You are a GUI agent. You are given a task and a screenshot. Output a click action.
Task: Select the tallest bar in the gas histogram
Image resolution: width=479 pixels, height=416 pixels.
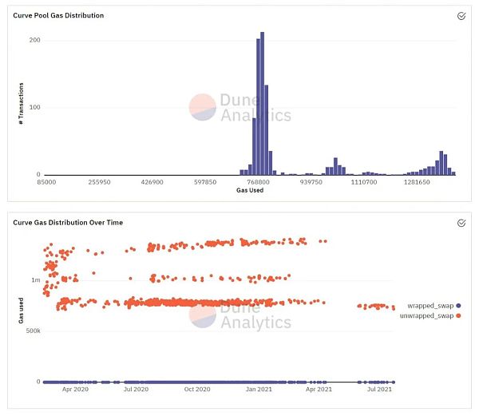coord(262,104)
